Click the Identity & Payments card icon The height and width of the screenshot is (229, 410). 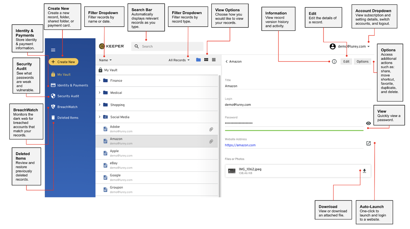[x=53, y=85]
